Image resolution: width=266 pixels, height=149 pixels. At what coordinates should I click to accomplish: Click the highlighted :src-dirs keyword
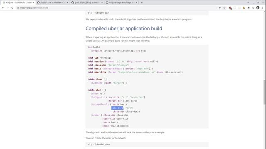point(117,108)
